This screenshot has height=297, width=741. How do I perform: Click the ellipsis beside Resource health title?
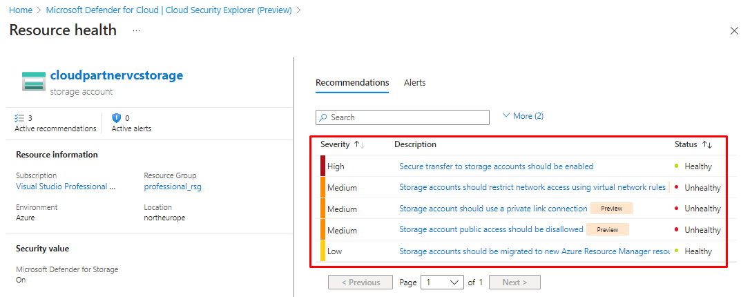click(136, 31)
